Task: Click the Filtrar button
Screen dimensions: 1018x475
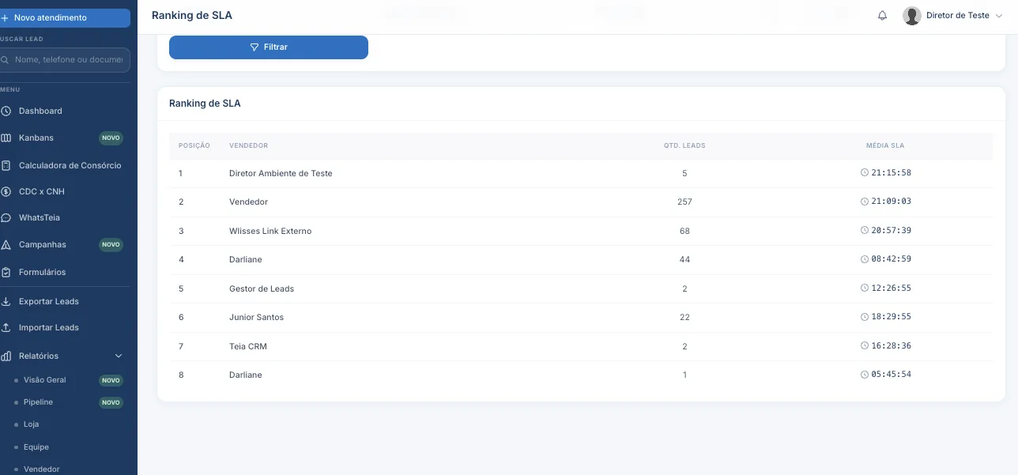Action: tap(269, 47)
